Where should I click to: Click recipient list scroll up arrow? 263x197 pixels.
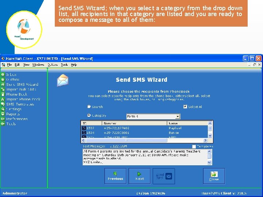pyautogui.click(x=210, y=123)
